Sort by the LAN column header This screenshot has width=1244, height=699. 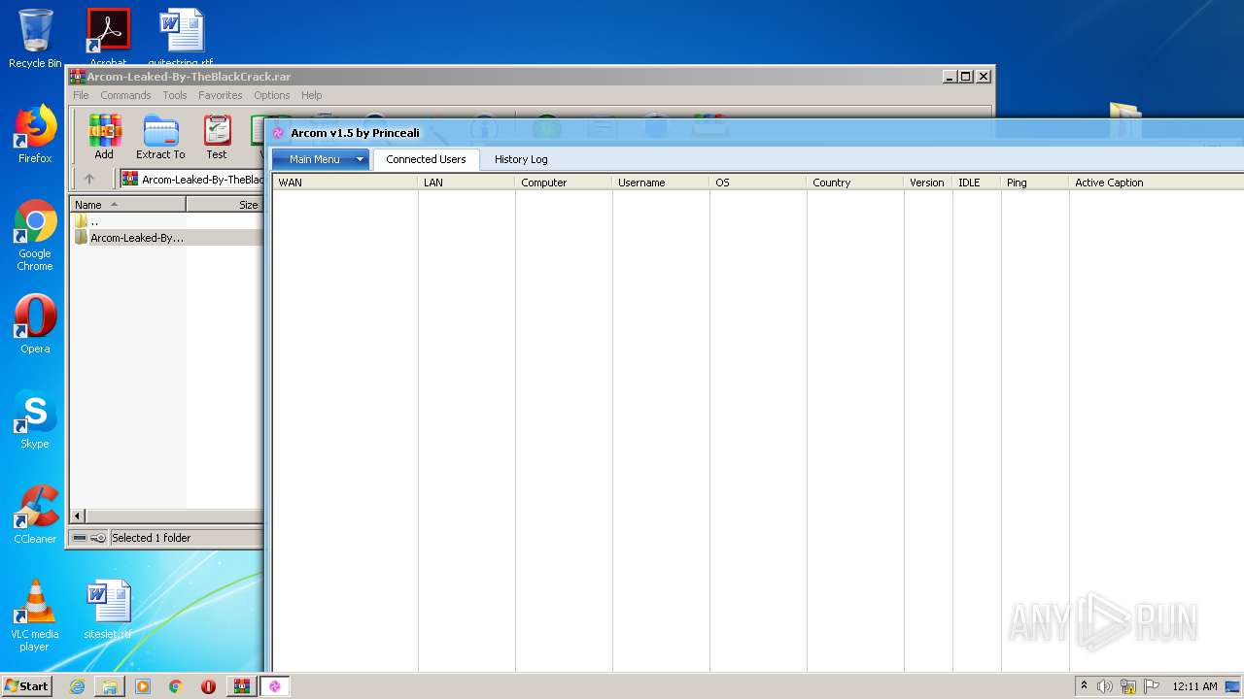click(x=466, y=183)
